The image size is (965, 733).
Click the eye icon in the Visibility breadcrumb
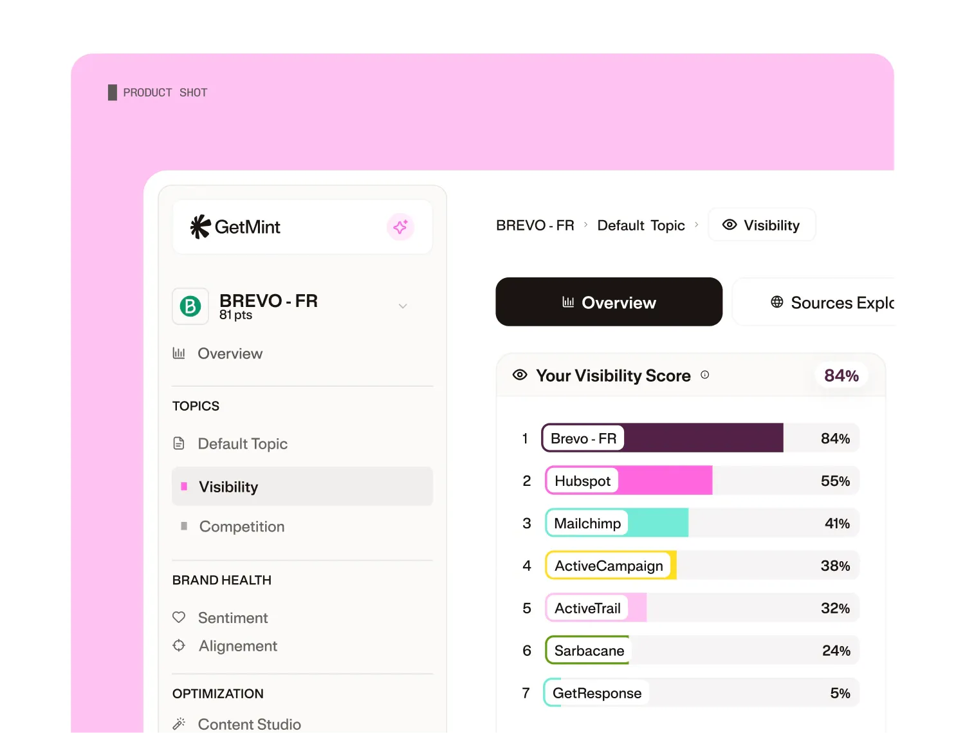pos(730,225)
